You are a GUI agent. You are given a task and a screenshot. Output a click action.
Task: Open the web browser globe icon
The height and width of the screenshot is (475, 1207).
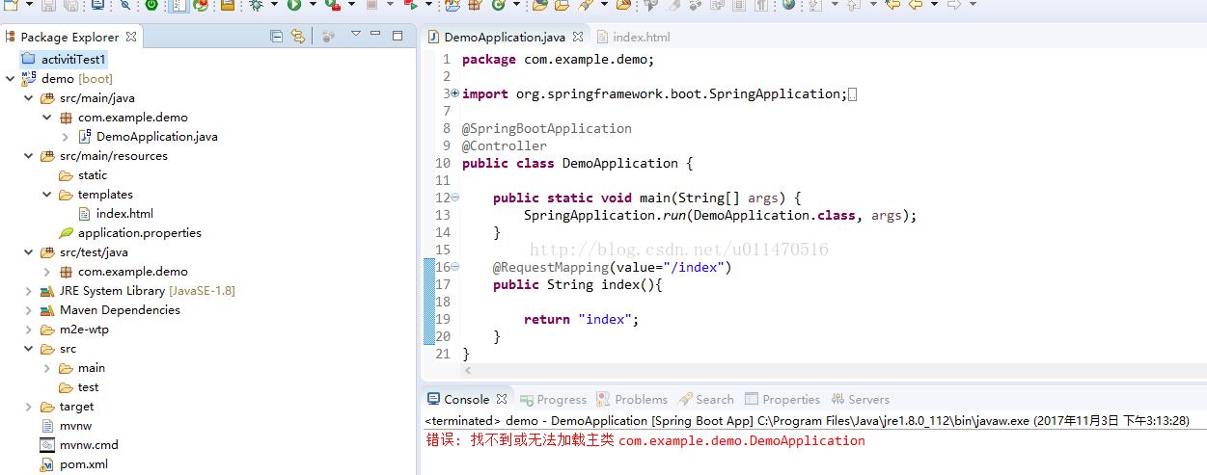(x=788, y=5)
